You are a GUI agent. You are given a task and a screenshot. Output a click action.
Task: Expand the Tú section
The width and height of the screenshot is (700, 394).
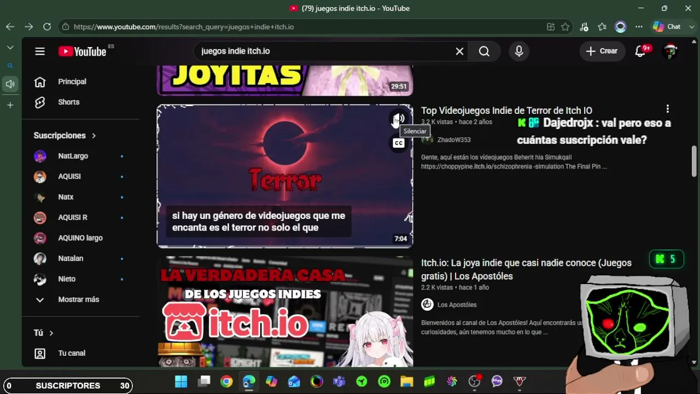pyautogui.click(x=44, y=333)
